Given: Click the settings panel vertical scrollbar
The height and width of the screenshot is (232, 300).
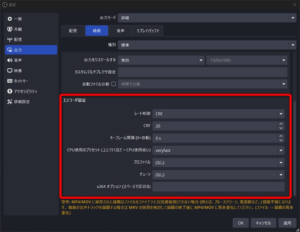Looking at the screenshot, I should tap(295, 148).
